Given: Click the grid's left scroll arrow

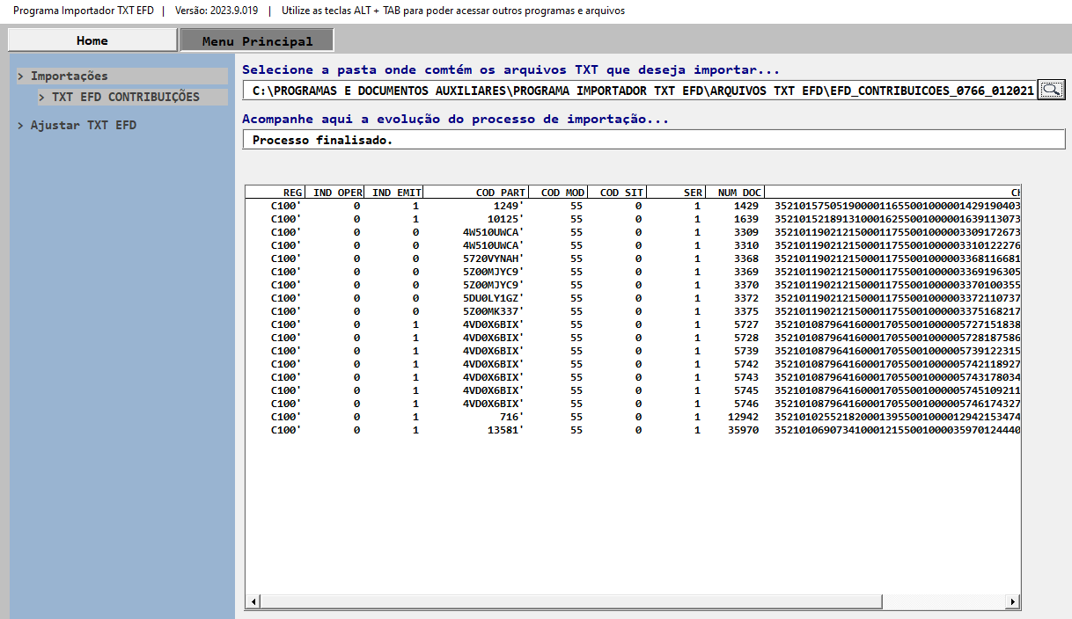Looking at the screenshot, I should coord(253,601).
